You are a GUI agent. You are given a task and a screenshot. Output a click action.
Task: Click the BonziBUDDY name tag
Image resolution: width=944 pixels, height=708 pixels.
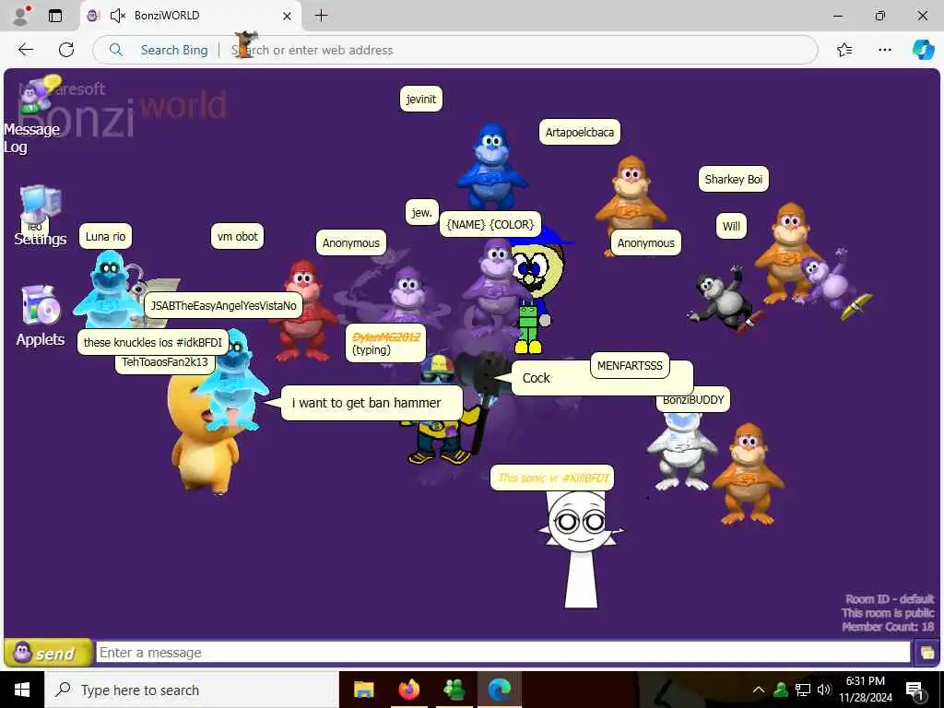(693, 401)
